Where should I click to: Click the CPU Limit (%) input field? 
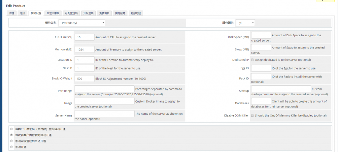pos(84,37)
